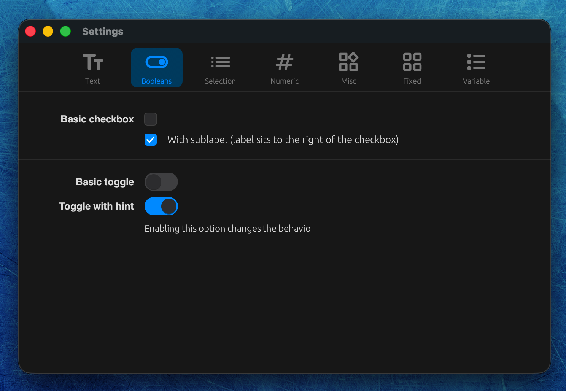The image size is (566, 391).
Task: Turn on the Basic toggle switch
Action: [161, 182]
